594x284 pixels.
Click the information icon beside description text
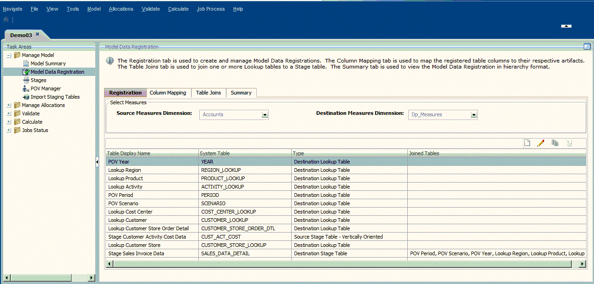pos(110,61)
